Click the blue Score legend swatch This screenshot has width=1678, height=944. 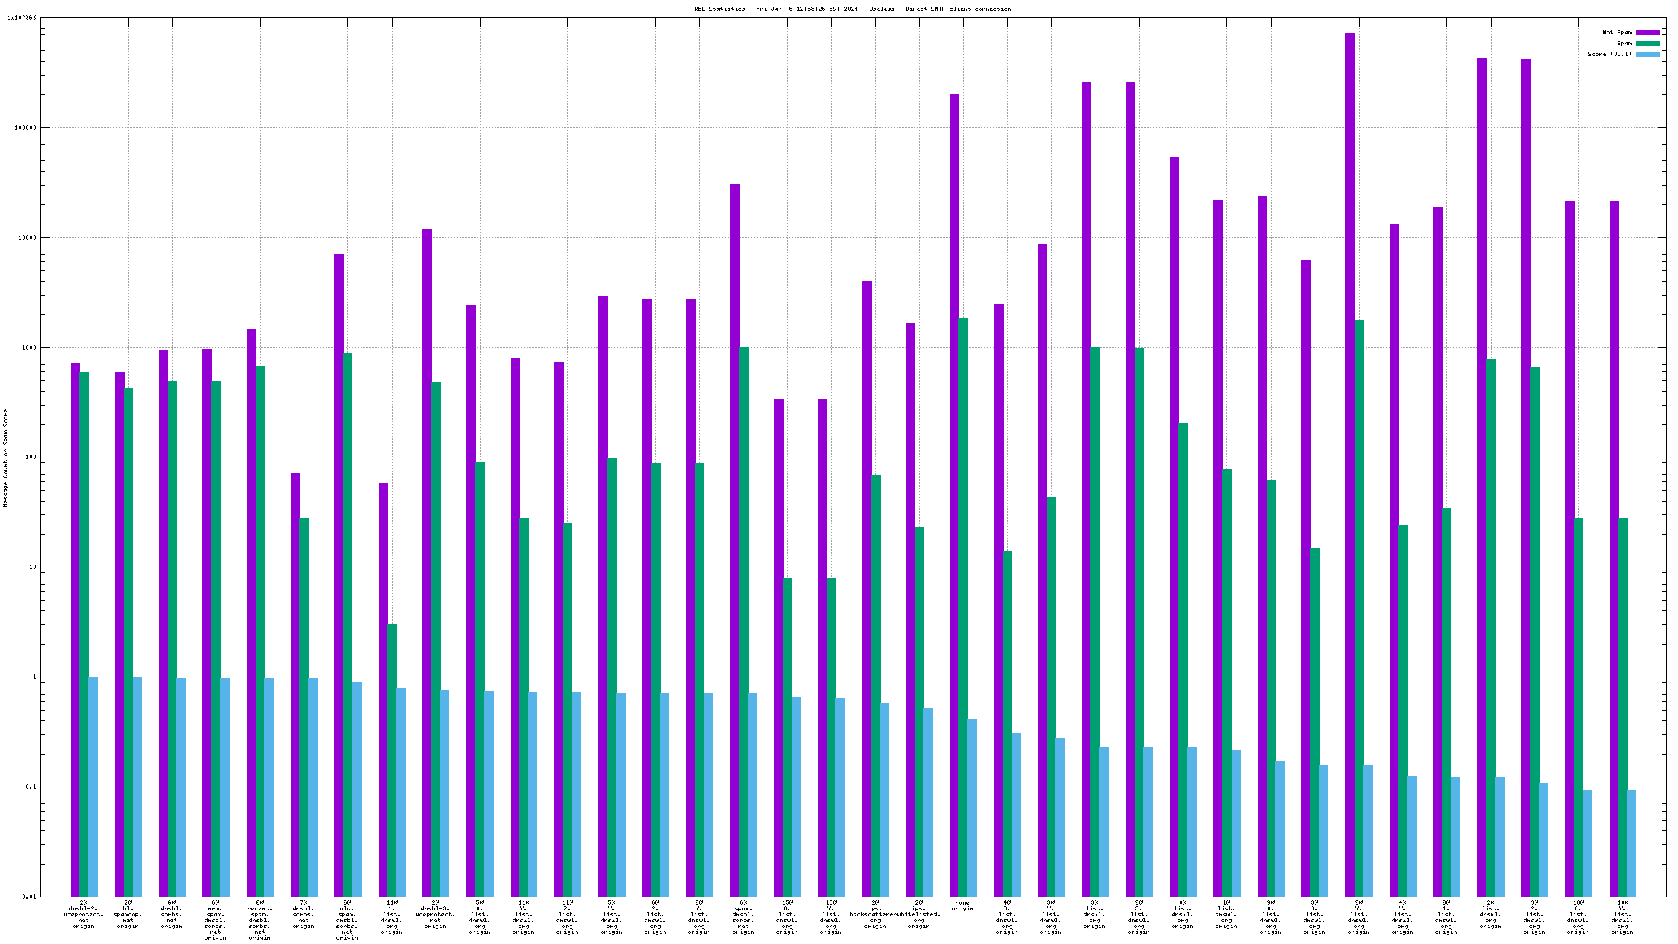1647,54
